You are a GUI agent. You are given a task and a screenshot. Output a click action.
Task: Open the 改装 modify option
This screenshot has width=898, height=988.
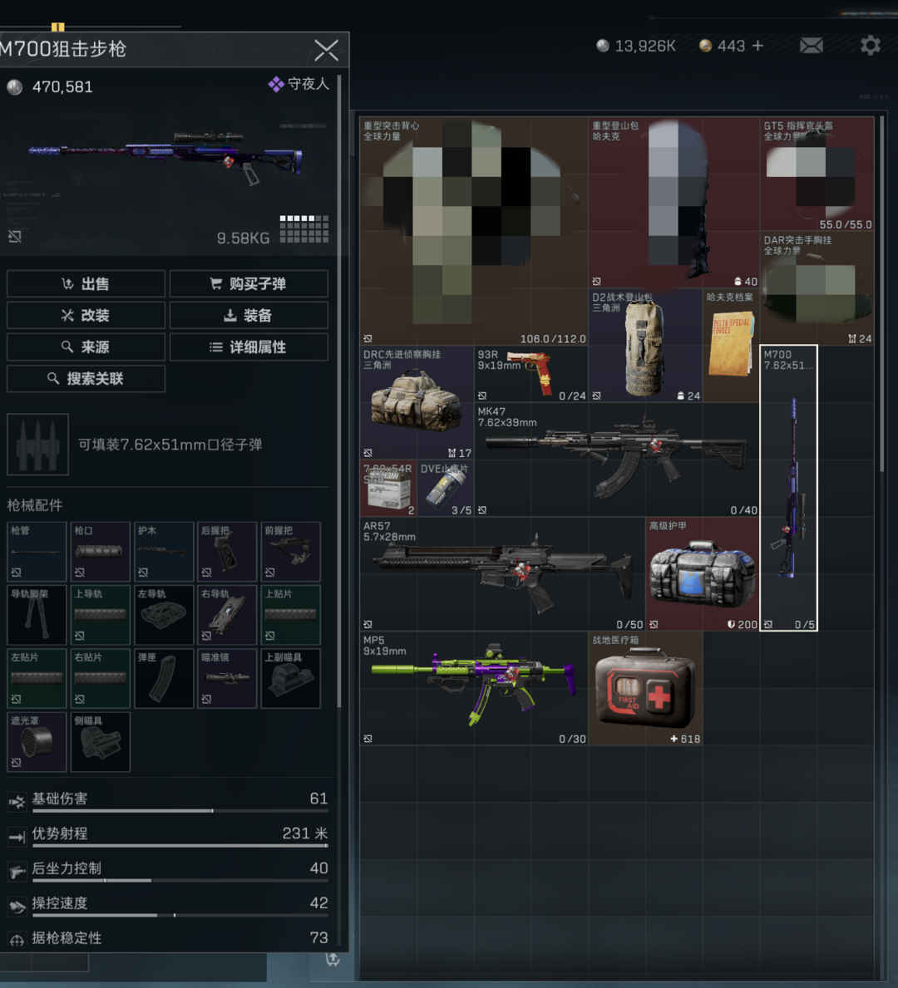coord(86,315)
